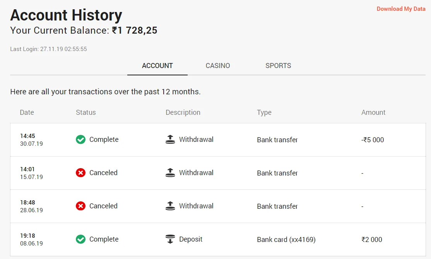Click green Complete checkmark on 08.06.19 row
The width and height of the screenshot is (431, 259).
pyautogui.click(x=80, y=239)
